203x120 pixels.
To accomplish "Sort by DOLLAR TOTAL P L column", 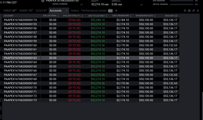I will (71, 16).
